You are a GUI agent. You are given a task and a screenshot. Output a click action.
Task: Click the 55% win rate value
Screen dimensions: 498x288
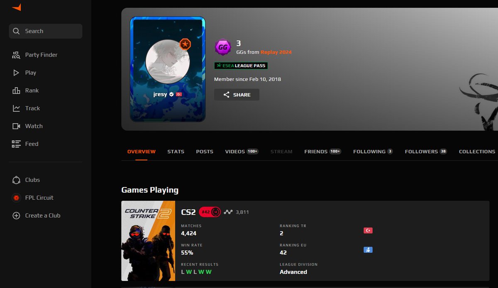pos(187,253)
